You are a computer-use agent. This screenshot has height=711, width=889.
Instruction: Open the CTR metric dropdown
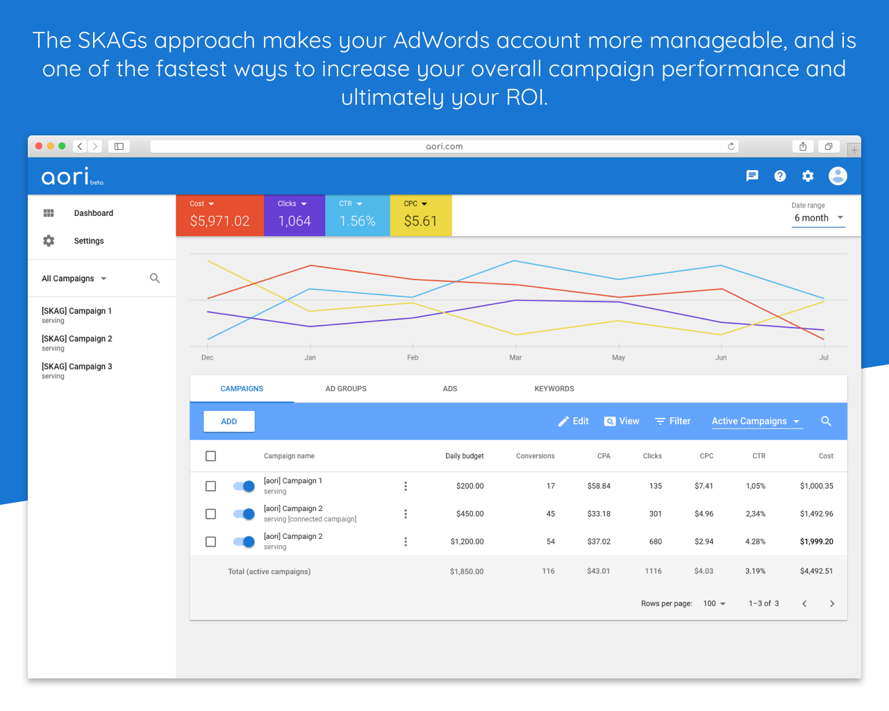point(351,204)
